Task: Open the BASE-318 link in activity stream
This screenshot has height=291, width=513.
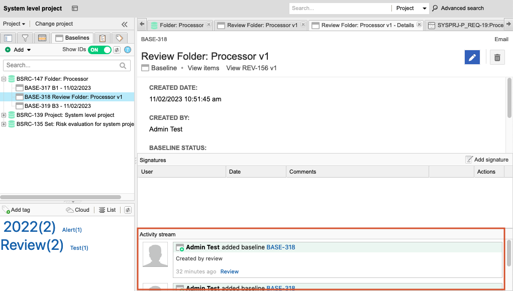Action: click(x=280, y=247)
